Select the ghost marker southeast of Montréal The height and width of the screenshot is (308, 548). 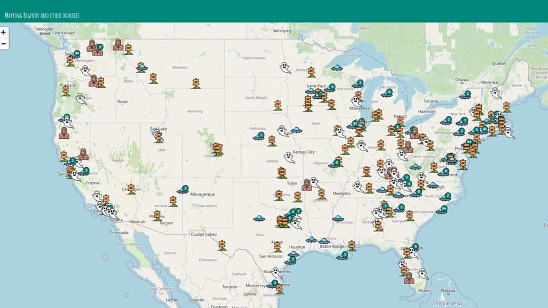tap(495, 92)
